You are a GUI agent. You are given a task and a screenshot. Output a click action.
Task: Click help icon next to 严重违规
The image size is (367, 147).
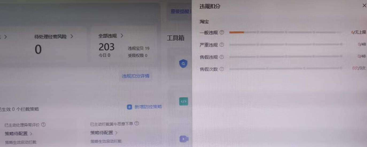pyautogui.click(x=222, y=44)
